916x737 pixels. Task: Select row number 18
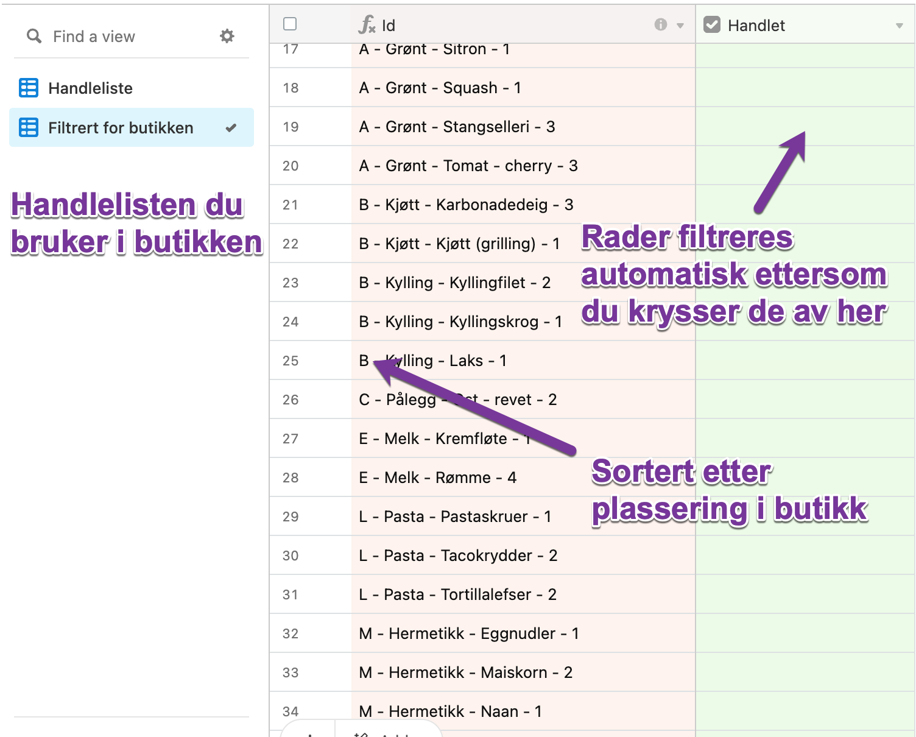(x=291, y=88)
